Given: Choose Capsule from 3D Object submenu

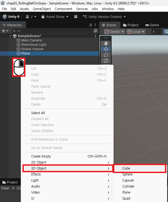Looking at the screenshot, I should pos(140,180).
